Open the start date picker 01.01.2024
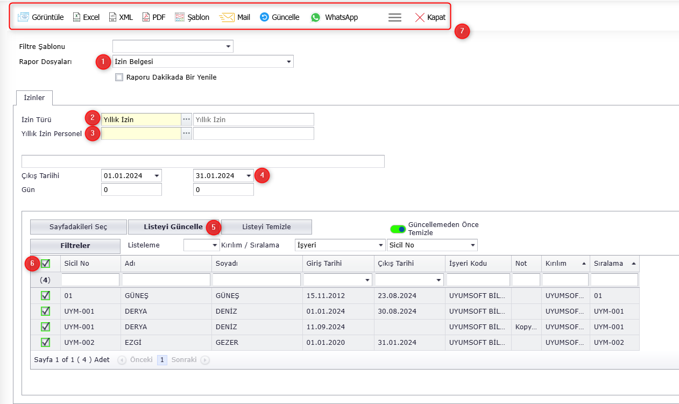The image size is (679, 404). coord(157,175)
